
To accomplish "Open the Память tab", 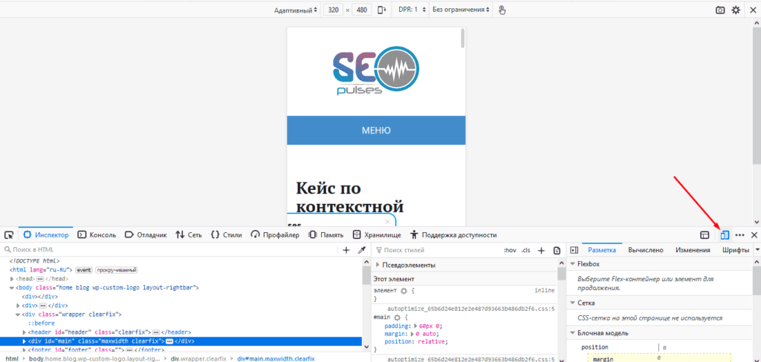I will pyautogui.click(x=326, y=235).
